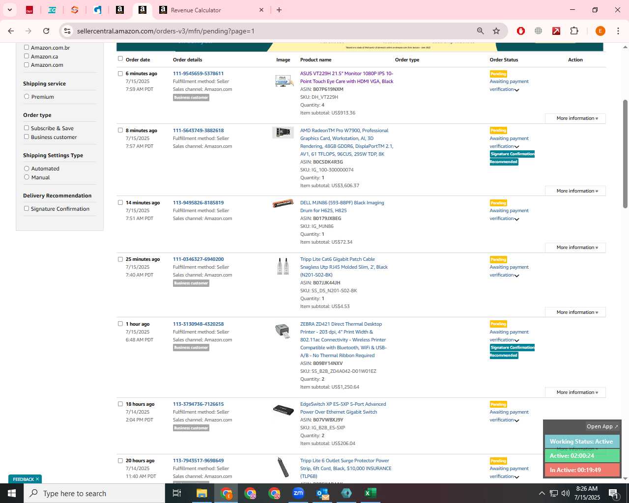The width and height of the screenshot is (629, 503).
Task: Expand More information for ASUS VT229H order
Action: point(575,118)
